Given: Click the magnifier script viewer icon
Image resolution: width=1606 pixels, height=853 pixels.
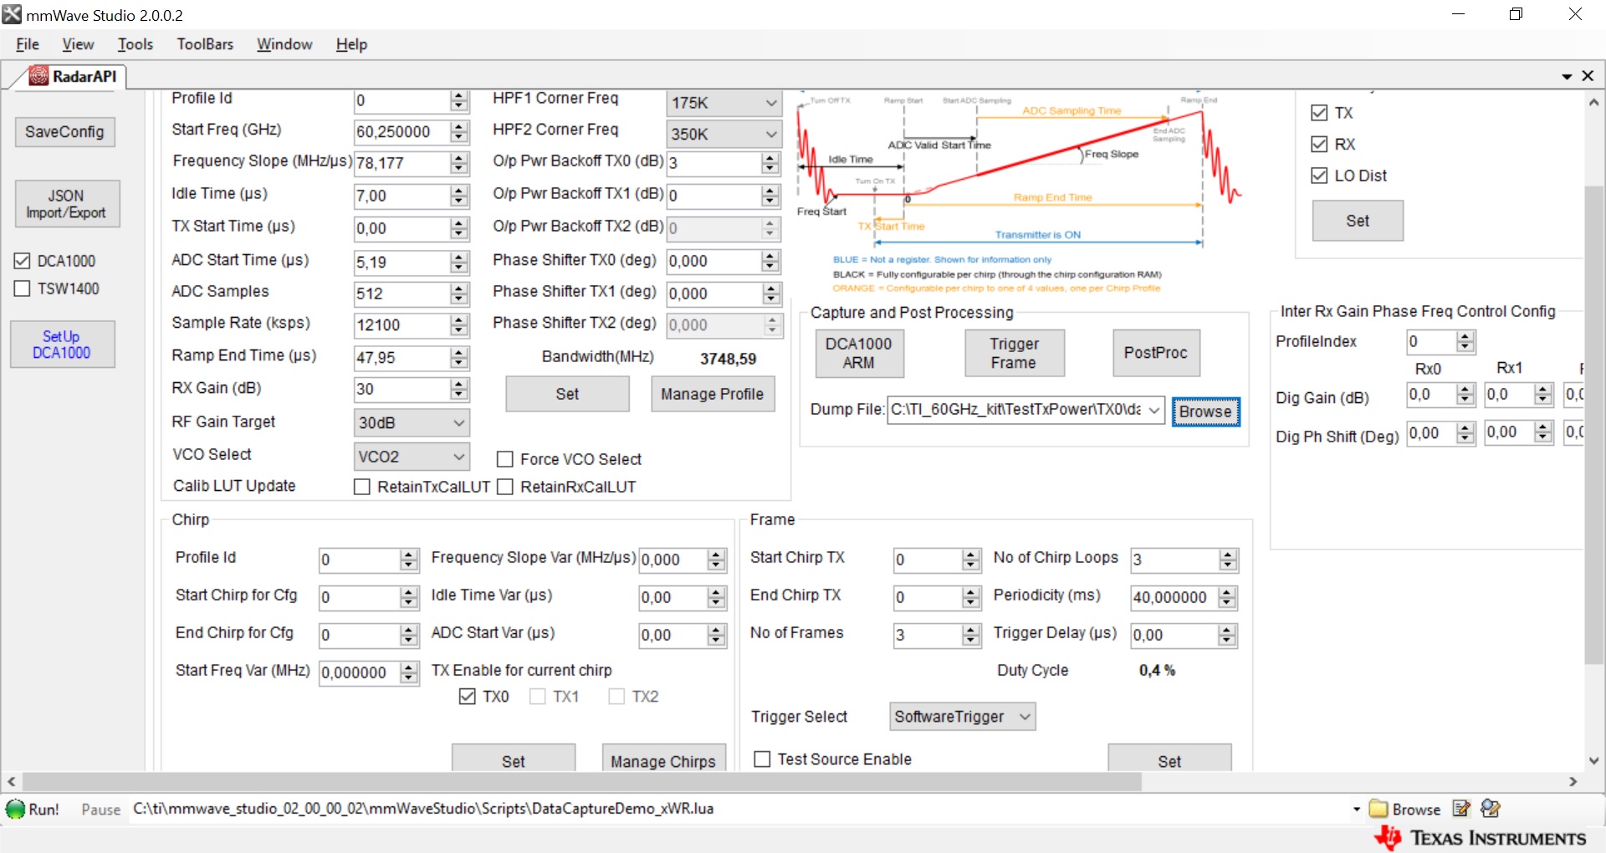Looking at the screenshot, I should [1490, 808].
